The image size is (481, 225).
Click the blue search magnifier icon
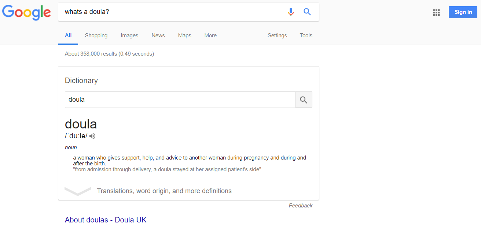(x=307, y=12)
